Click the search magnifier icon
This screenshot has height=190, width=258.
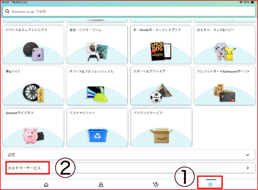[x=7, y=11]
